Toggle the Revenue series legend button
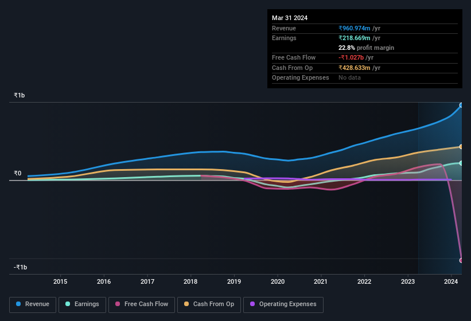The height and width of the screenshot is (321, 471). click(33, 304)
